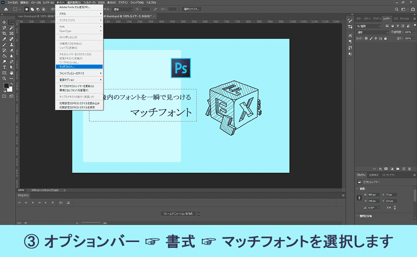Toggle the lock all icon for the layer
The height and width of the screenshot is (257, 417).
point(385,38)
